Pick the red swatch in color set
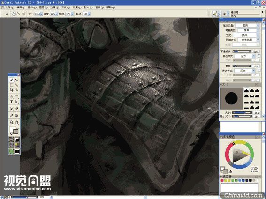 coord(222,181)
